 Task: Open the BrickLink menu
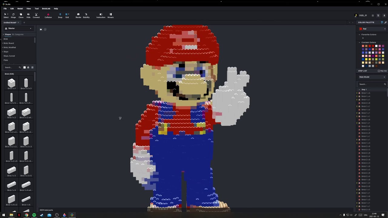46,8
